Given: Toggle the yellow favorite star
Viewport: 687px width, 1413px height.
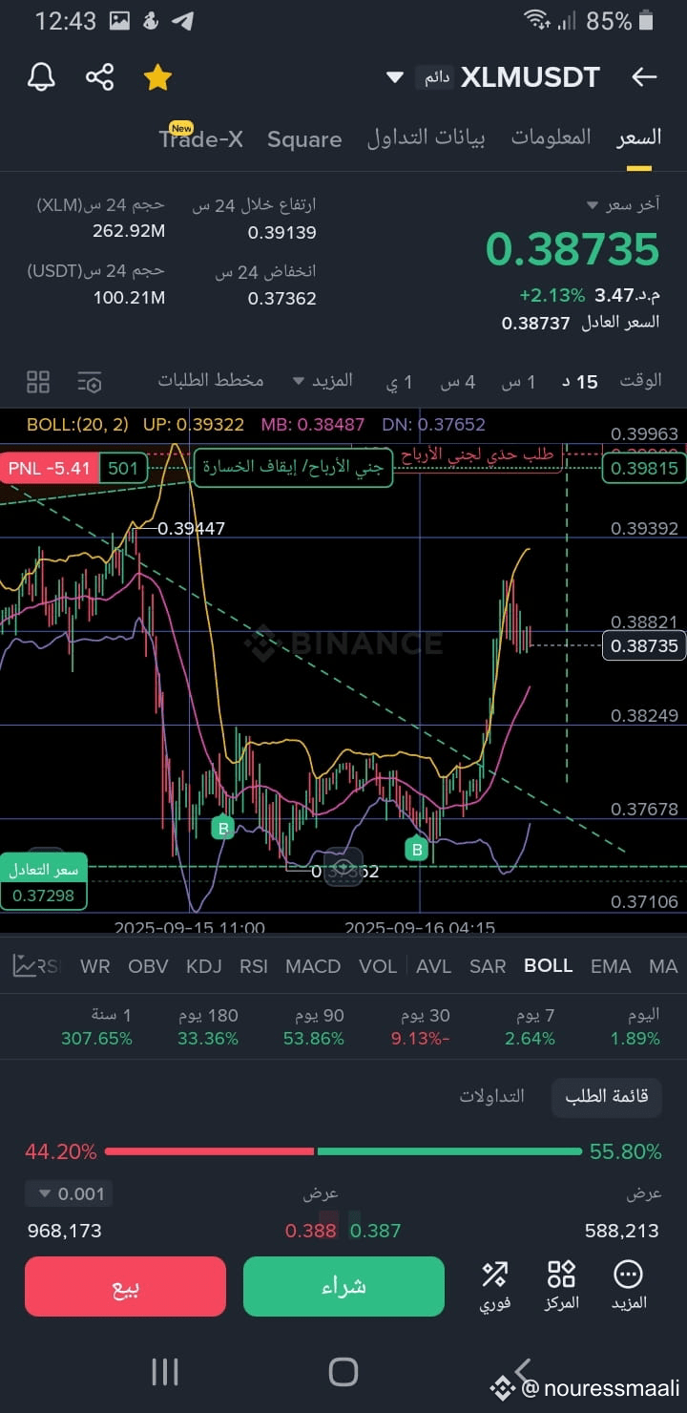Looking at the screenshot, I should [x=156, y=77].
